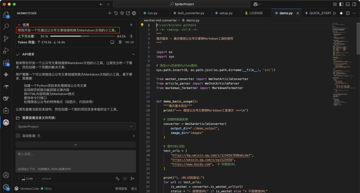Attach a screenshot using the camera icon

point(125,178)
